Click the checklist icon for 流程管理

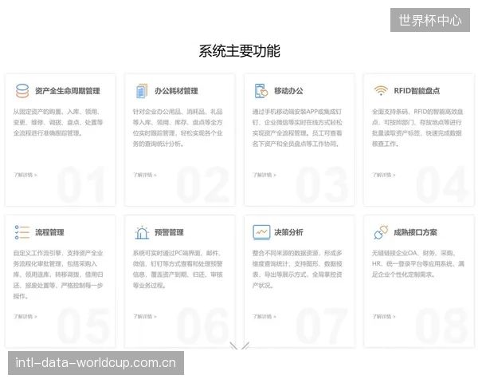click(22, 232)
